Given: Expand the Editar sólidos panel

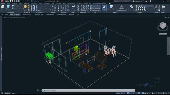Looking at the screenshot, I should [40, 12].
